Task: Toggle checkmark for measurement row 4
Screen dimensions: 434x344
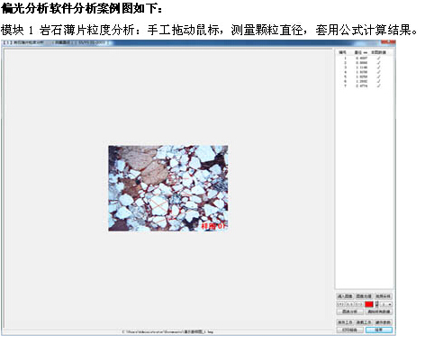Action: [379, 72]
